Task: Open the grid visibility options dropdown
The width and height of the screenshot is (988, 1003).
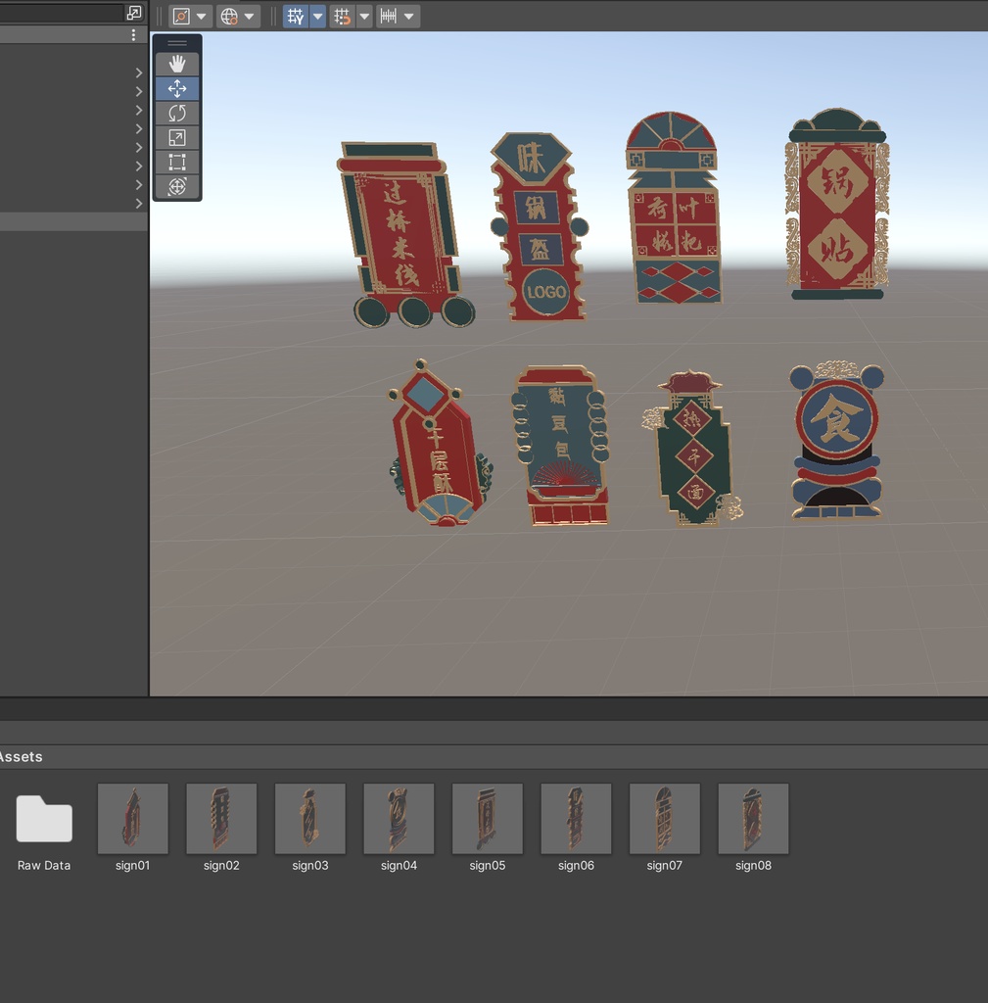Action: pos(318,16)
